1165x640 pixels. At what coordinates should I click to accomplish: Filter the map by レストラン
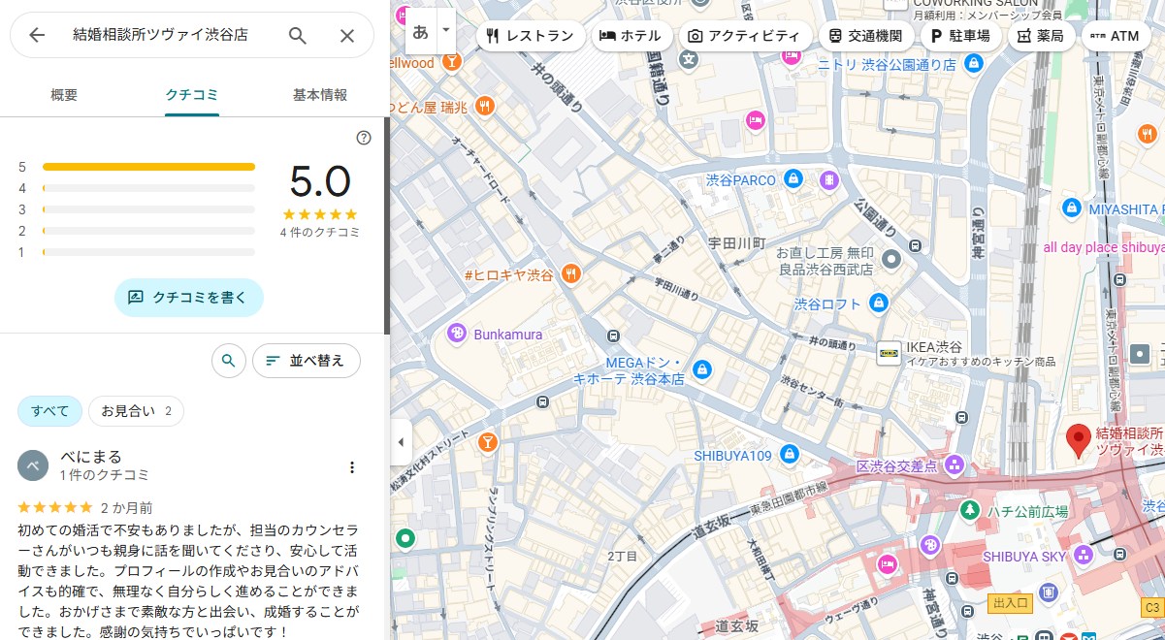click(530, 36)
